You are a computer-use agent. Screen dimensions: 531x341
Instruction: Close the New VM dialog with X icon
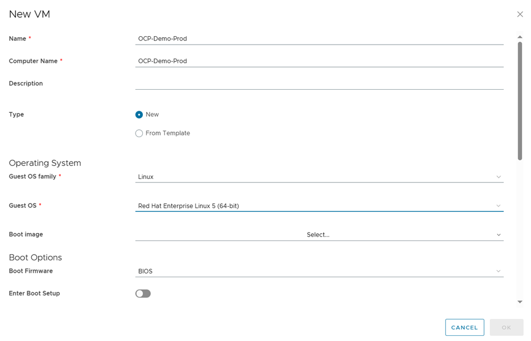pyautogui.click(x=520, y=14)
